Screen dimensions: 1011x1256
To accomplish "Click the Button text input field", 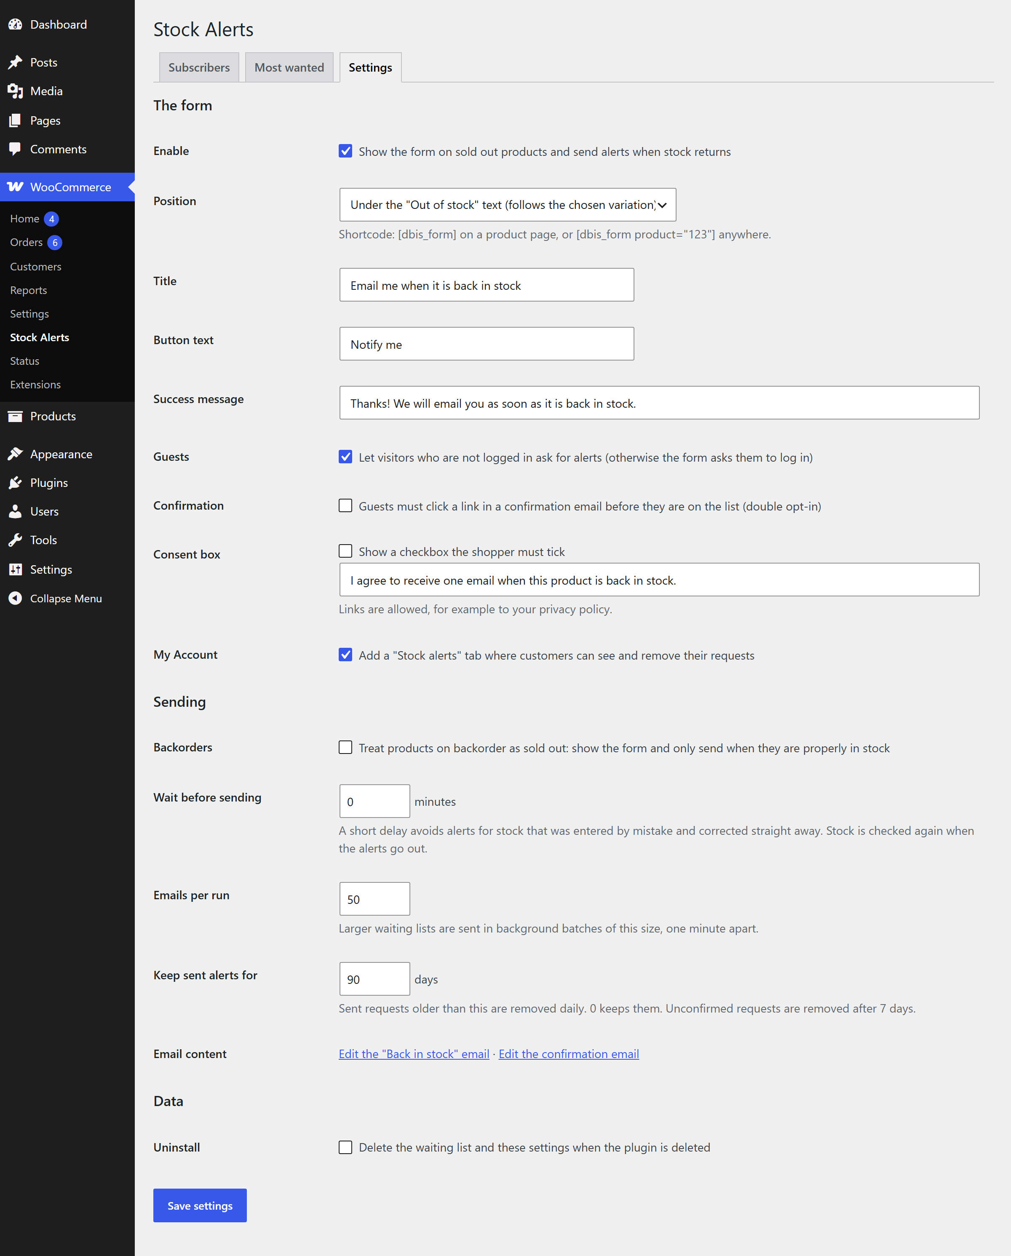I will point(487,344).
